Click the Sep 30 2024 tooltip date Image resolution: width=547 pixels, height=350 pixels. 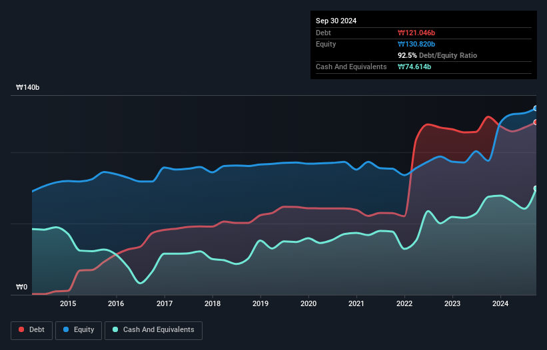click(x=336, y=21)
